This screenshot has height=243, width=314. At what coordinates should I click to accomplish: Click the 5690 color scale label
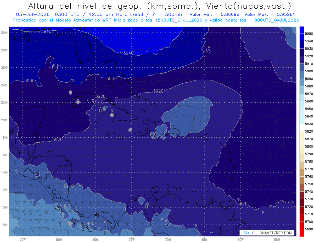pyautogui.click(x=309, y=229)
